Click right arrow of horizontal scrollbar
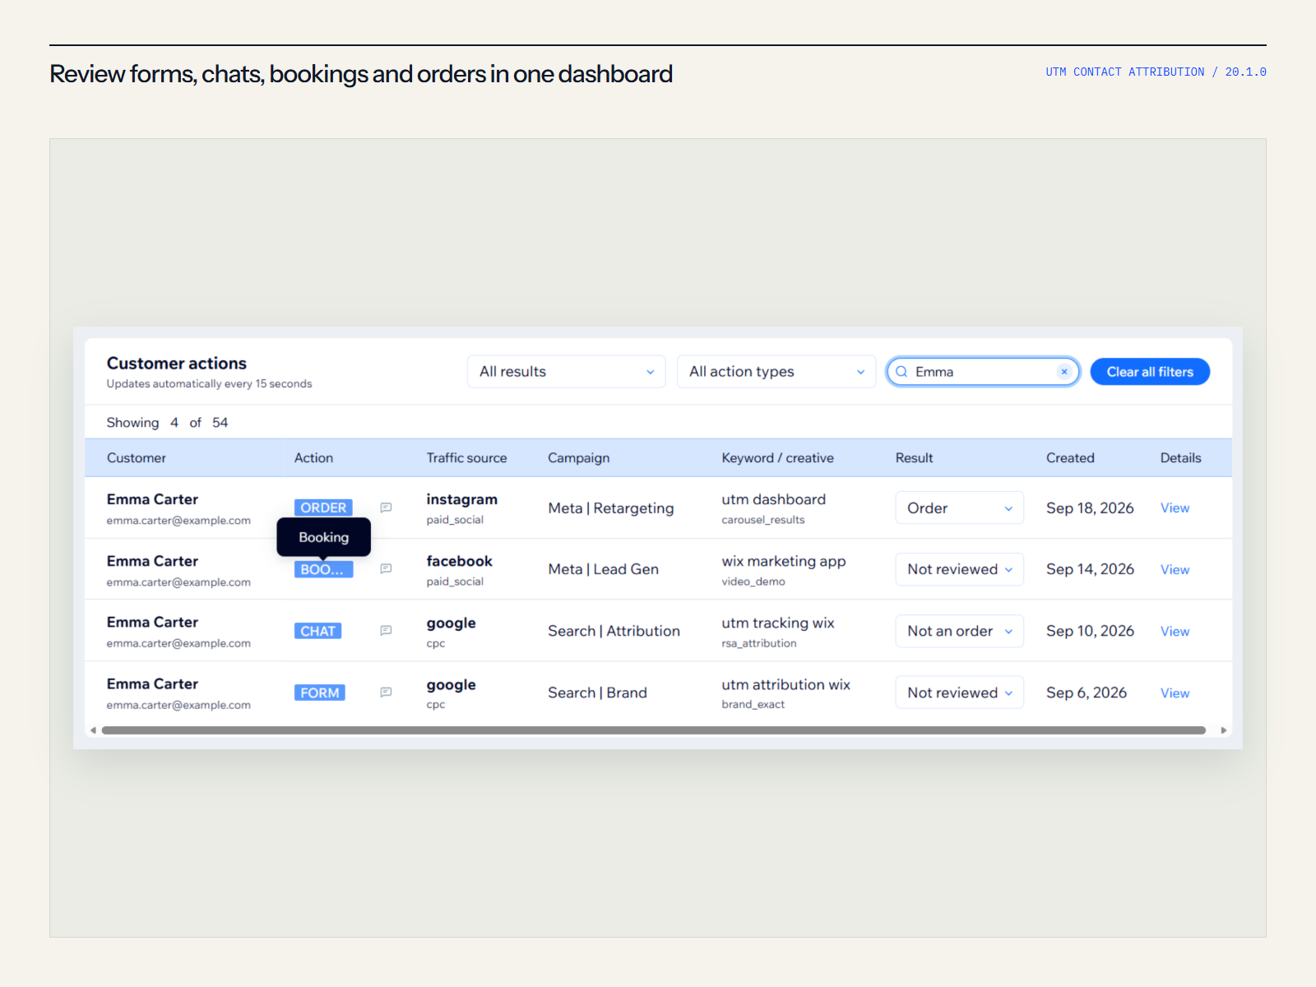Screen dimensions: 1316x987 [x=1223, y=730]
